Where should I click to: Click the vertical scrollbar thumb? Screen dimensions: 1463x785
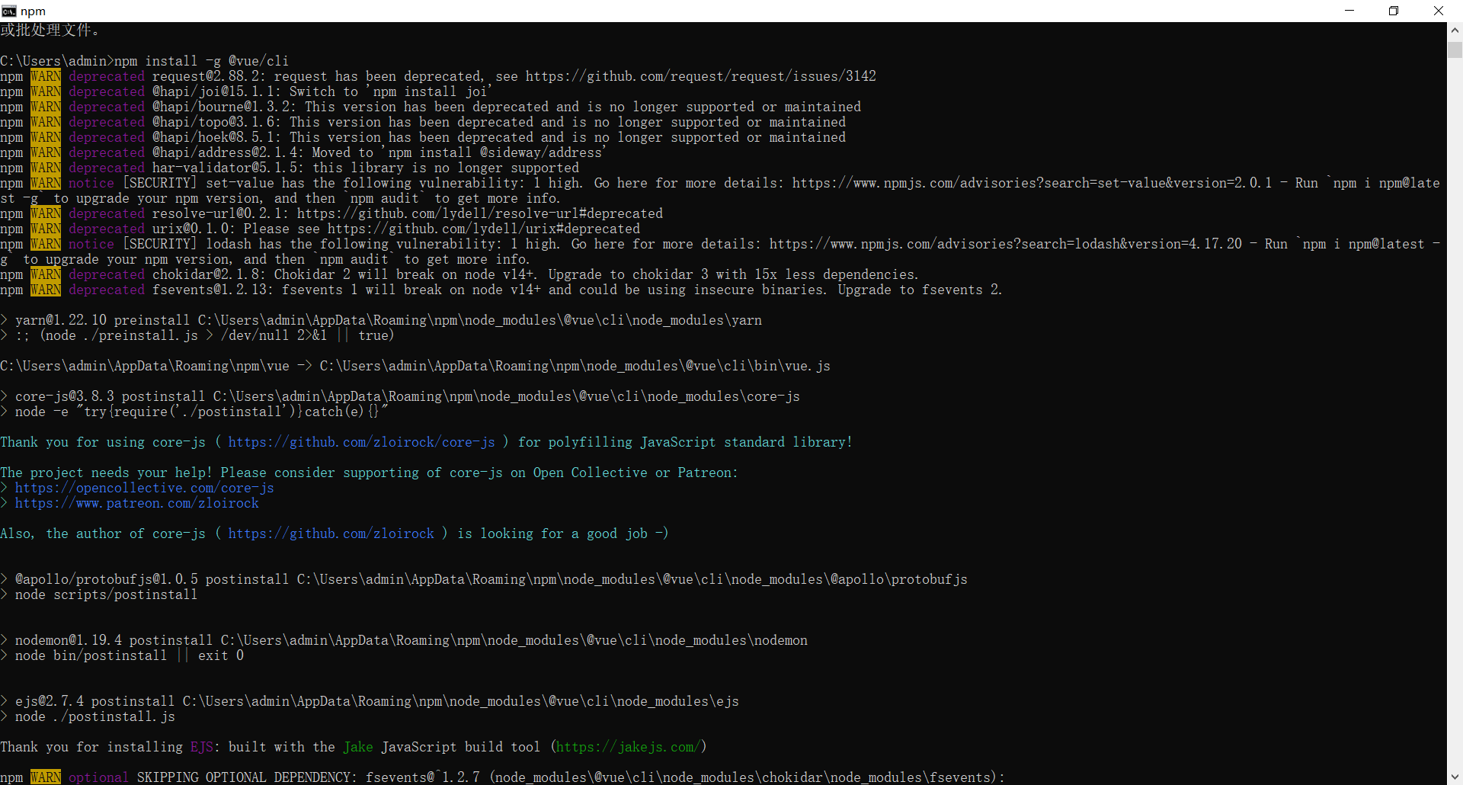coord(1455,50)
